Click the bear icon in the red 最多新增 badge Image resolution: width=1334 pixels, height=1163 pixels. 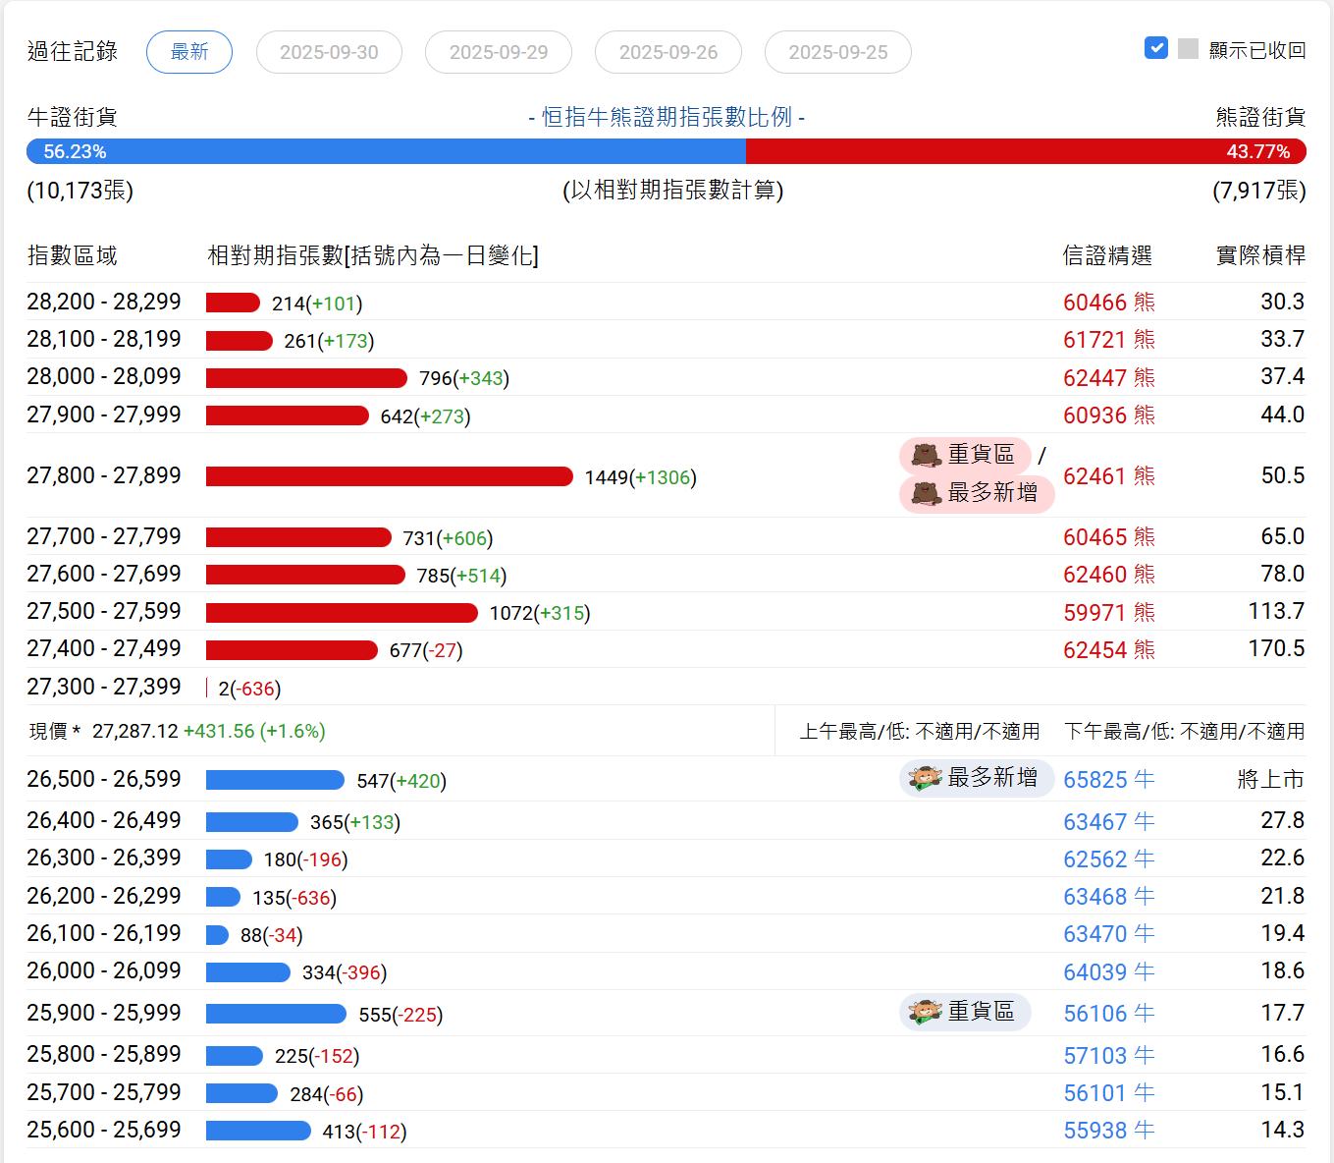point(926,492)
